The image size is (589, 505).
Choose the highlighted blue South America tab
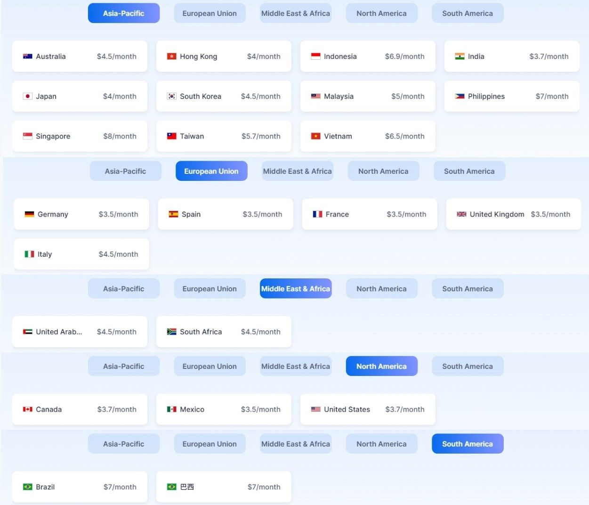[x=468, y=444]
